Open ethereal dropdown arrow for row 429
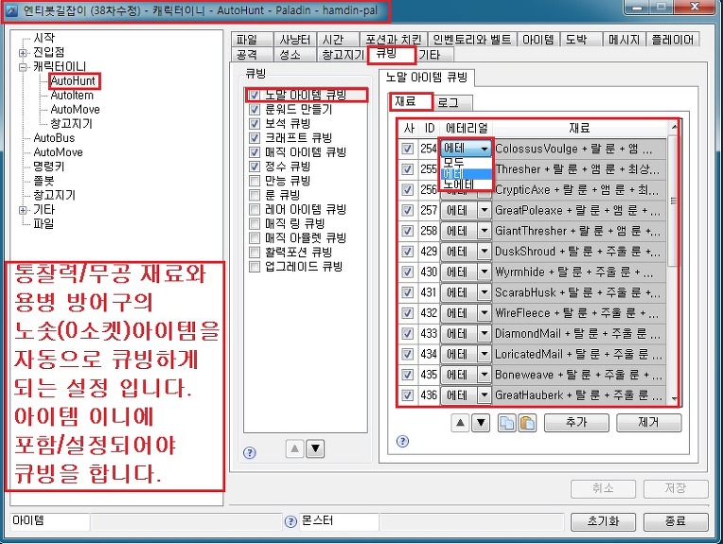Screen dimensions: 723x544 click(x=485, y=252)
